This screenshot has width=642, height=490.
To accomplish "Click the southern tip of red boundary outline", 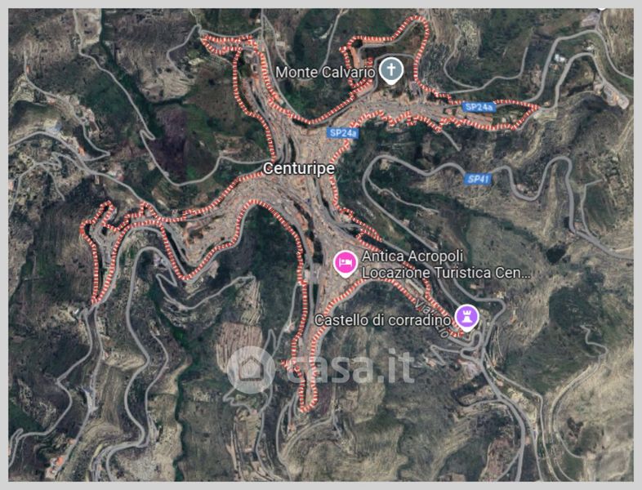I will pos(307,407).
